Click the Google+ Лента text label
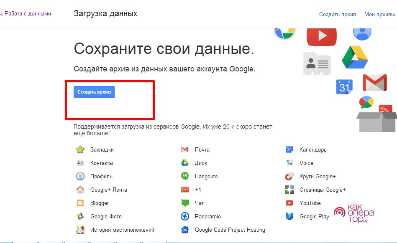 [x=109, y=190]
